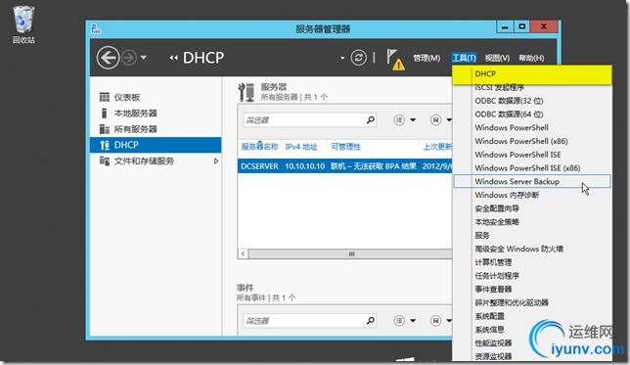This screenshot has height=365, width=630.
Task: Open the 帮助(H) menu
Action: pyautogui.click(x=531, y=58)
